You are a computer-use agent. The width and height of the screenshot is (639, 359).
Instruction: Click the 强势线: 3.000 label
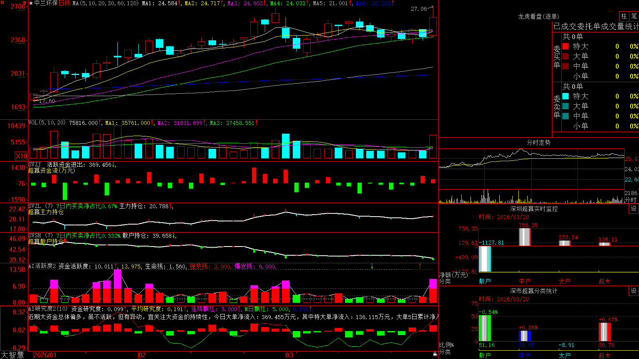[210, 266]
